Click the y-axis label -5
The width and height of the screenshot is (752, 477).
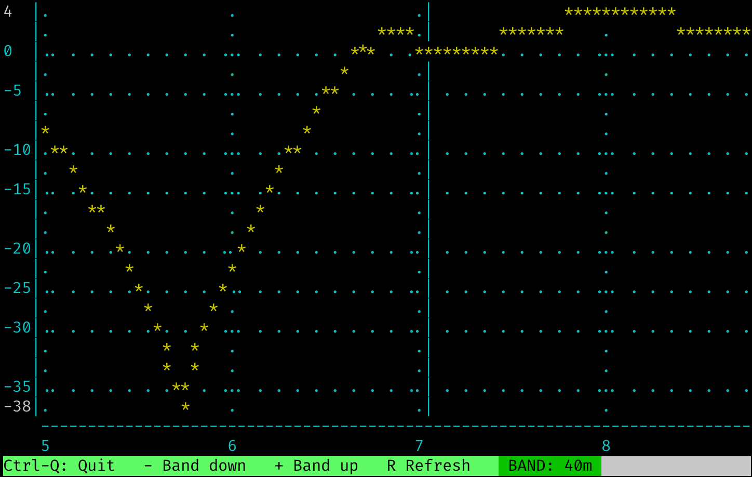[12, 90]
